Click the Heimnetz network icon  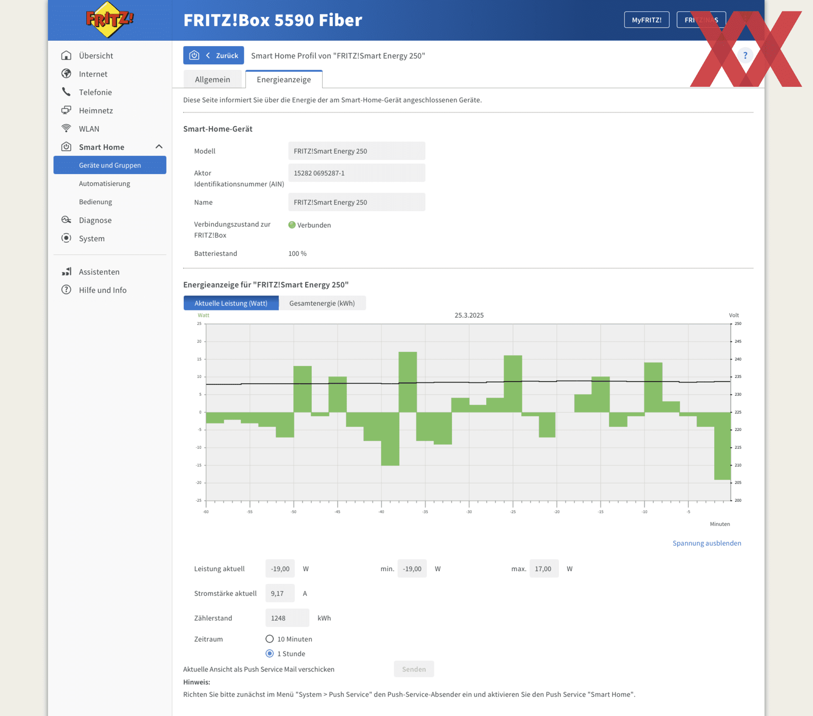tap(66, 110)
